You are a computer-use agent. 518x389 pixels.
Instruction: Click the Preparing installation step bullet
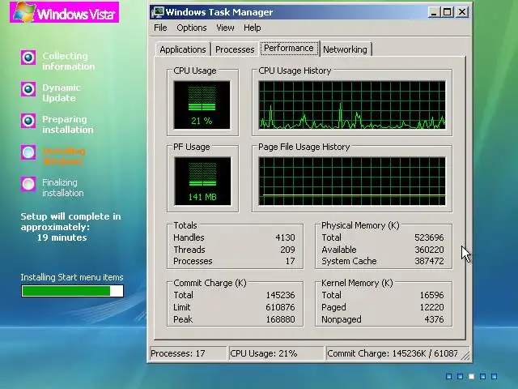coord(28,121)
